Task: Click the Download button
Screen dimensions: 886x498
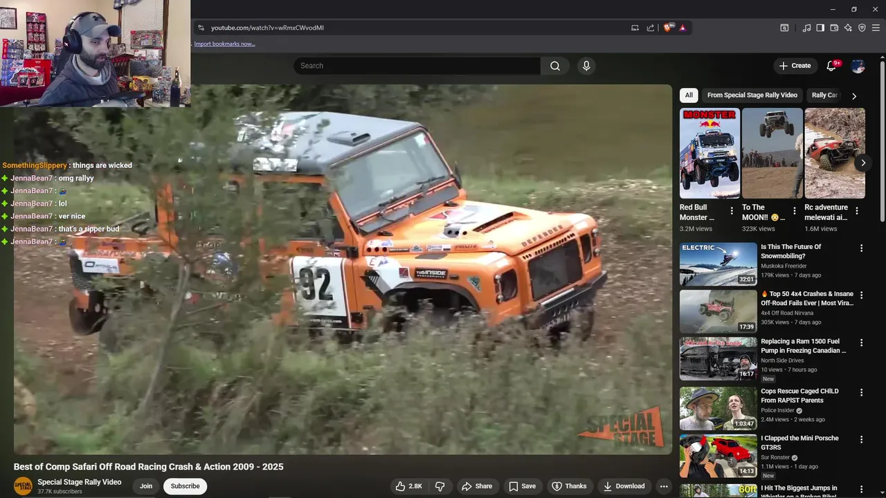Action: [624, 486]
